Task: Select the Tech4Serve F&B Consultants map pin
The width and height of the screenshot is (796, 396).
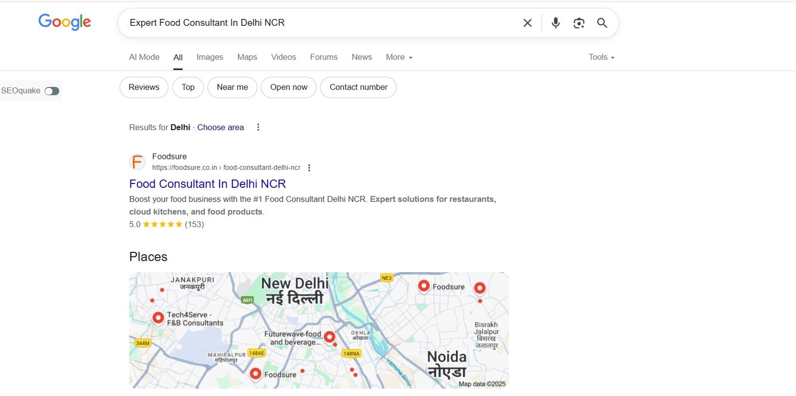Action: click(x=158, y=317)
